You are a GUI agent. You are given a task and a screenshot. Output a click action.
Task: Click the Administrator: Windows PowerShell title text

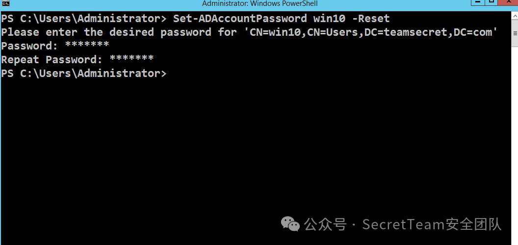[260, 3]
